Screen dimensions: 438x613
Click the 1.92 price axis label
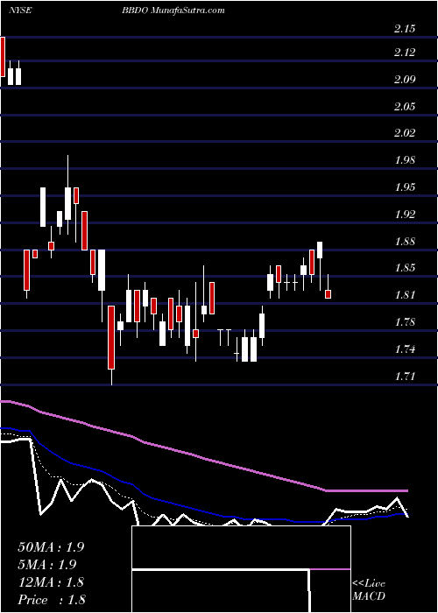tap(405, 215)
